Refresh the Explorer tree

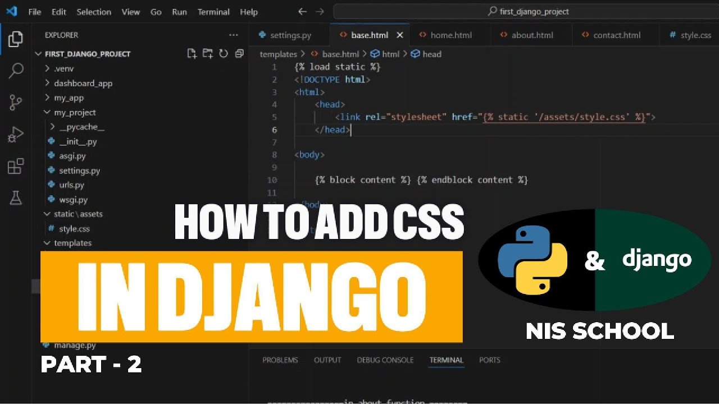click(224, 54)
